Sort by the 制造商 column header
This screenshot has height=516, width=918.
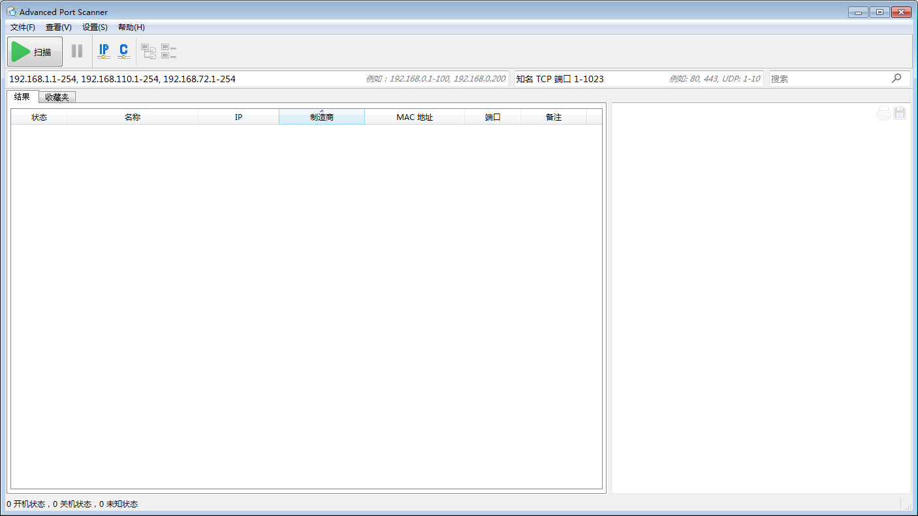(x=321, y=117)
